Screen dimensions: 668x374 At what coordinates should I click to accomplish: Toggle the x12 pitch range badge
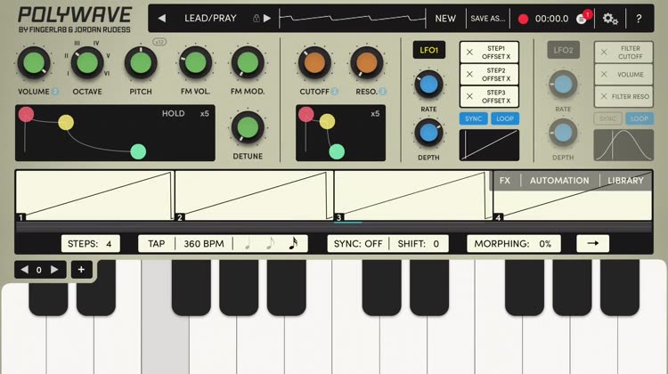pos(159,42)
